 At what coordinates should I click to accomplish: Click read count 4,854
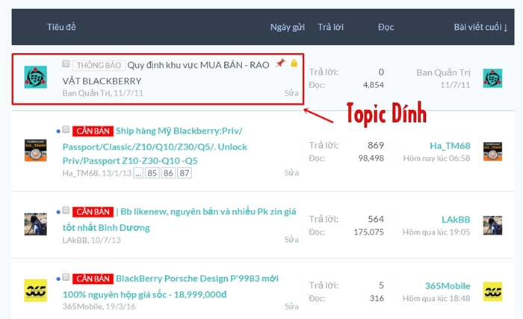[x=374, y=85]
